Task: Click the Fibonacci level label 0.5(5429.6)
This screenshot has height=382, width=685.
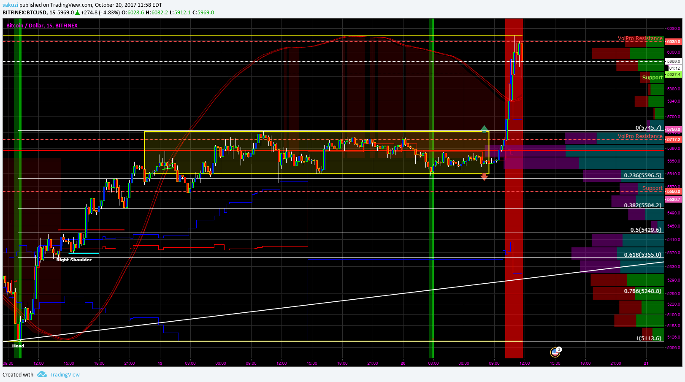Action: click(x=646, y=230)
